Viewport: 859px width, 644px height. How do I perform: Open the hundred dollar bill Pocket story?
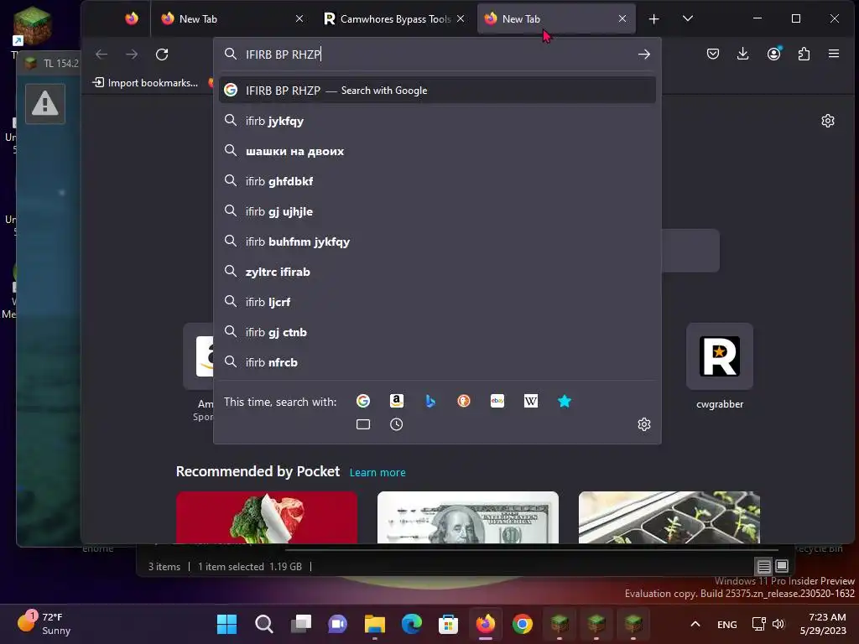468,517
